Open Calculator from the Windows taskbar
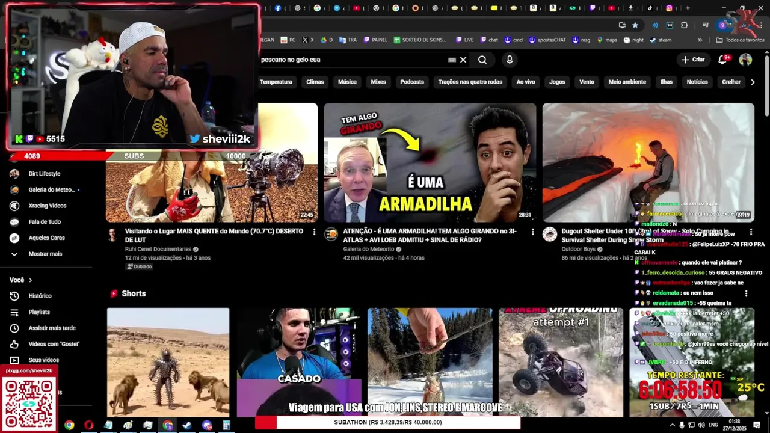The height and width of the screenshot is (433, 770). click(x=227, y=425)
